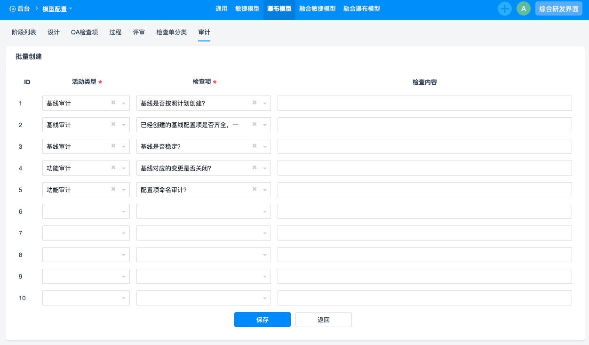
Task: Clear activity type in row 1
Action: click(113, 103)
